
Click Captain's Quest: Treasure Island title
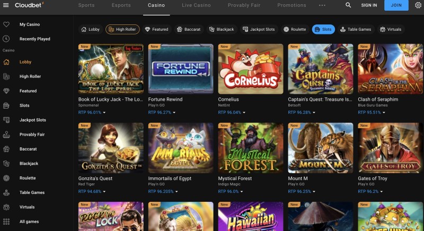[320, 100]
